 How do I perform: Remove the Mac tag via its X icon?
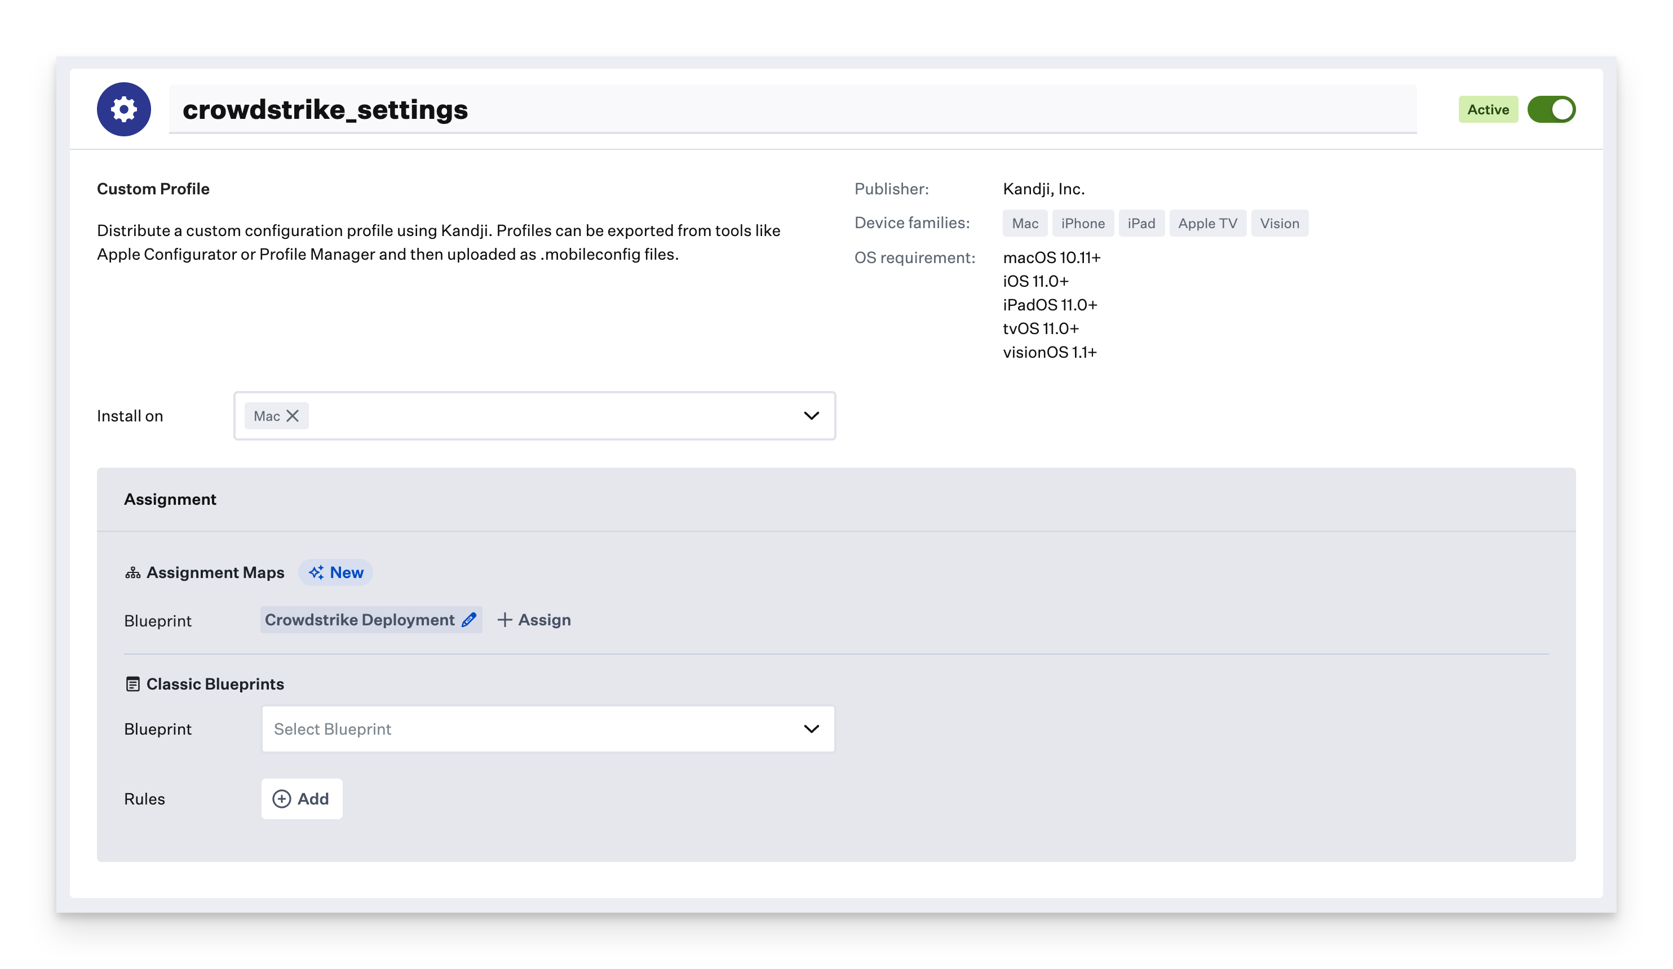293,415
